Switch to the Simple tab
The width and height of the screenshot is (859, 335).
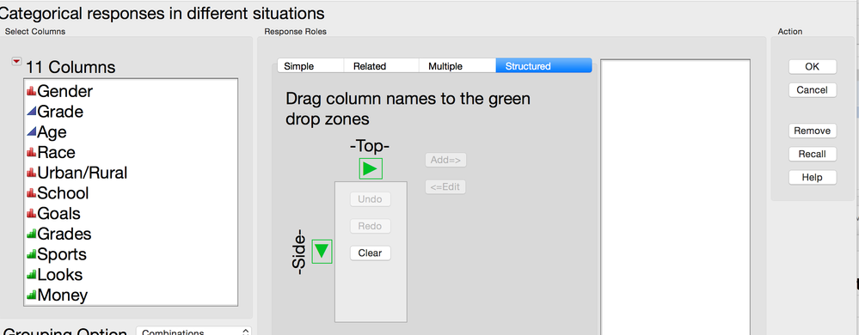310,65
